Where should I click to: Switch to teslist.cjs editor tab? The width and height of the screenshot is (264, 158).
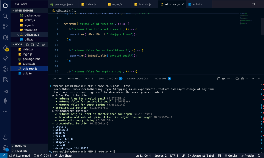click(145, 4)
